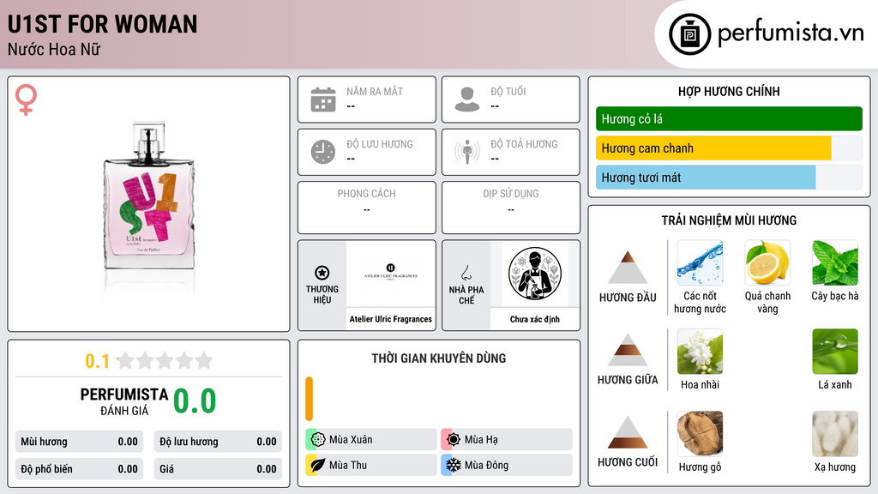
Task: Select the Quả chanh vàng lemon image
Action: (767, 263)
